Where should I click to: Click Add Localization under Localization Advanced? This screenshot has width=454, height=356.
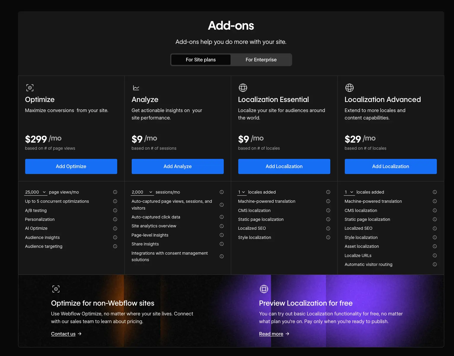(x=391, y=166)
